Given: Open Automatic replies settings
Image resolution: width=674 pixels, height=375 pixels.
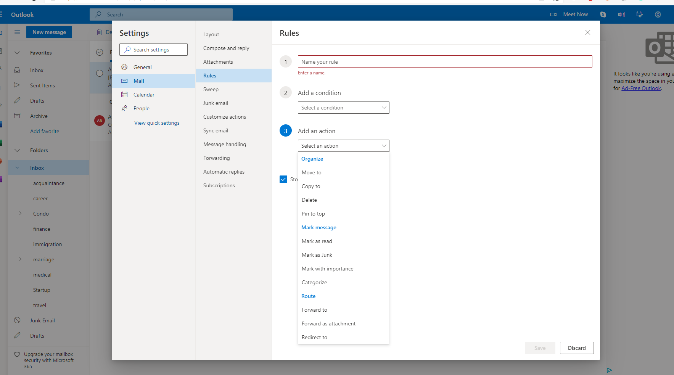Looking at the screenshot, I should pos(233,172).
